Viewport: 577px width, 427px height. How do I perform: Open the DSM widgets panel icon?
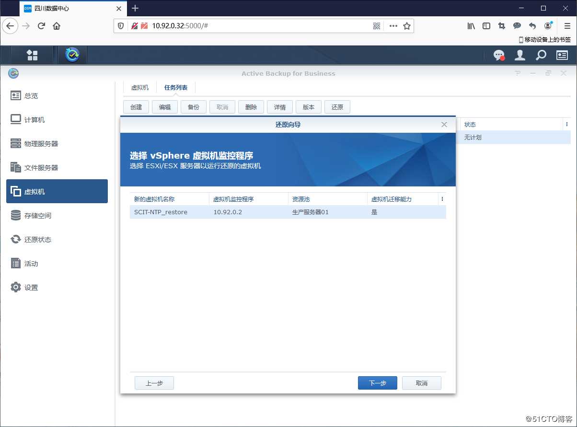point(562,55)
